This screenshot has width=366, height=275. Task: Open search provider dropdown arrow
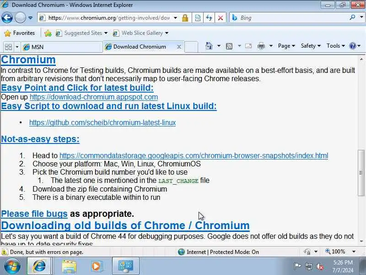[x=361, y=17]
